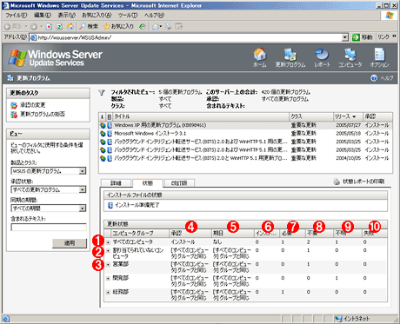Expand the すべてのコンピュータ group row
The image size is (400, 324).
point(108,242)
